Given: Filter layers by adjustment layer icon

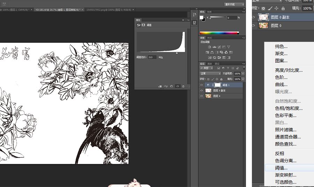Looking at the screenshot, I should click(223, 68).
